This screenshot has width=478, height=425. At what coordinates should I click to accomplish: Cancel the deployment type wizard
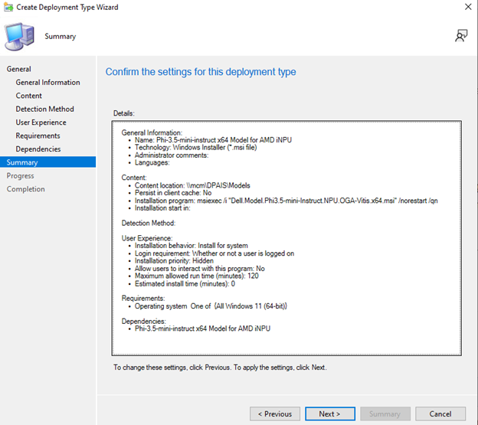coord(440,414)
